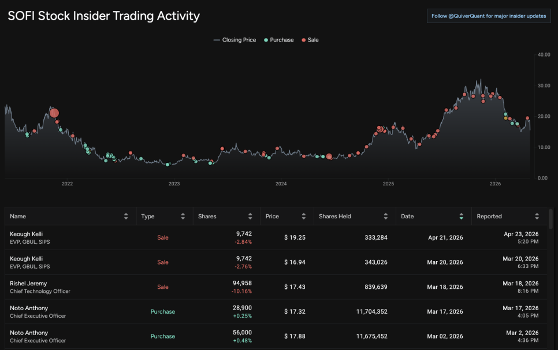Sort by Date column arrows
This screenshot has width=558, height=350.
461,217
